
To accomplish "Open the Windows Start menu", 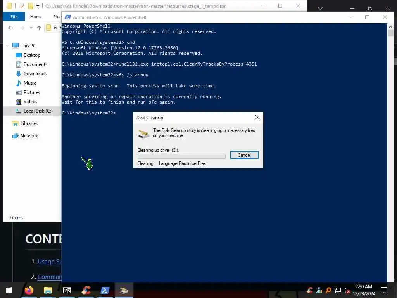I will point(9,290).
